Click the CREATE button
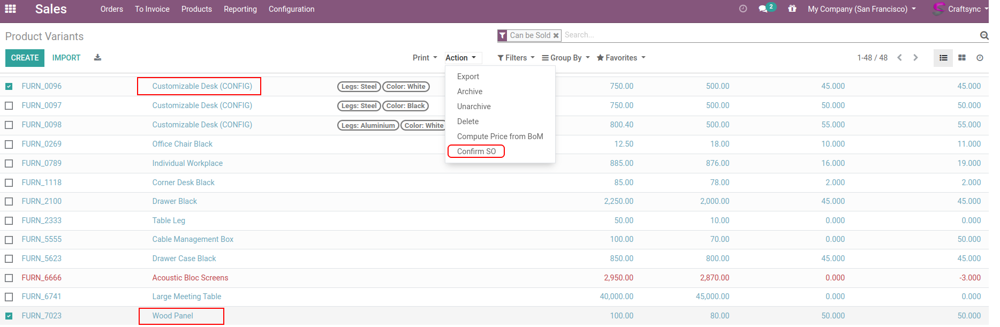 click(x=25, y=58)
